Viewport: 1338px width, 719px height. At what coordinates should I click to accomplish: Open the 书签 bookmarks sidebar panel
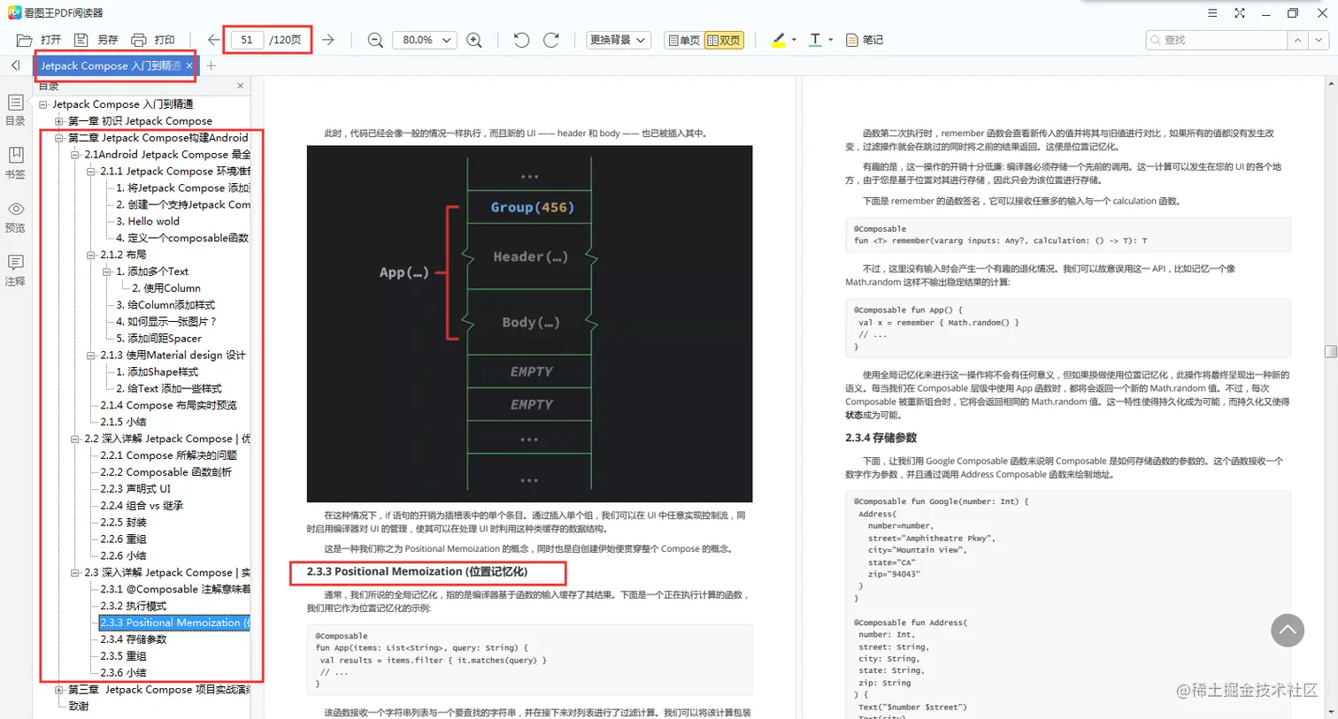pos(15,163)
